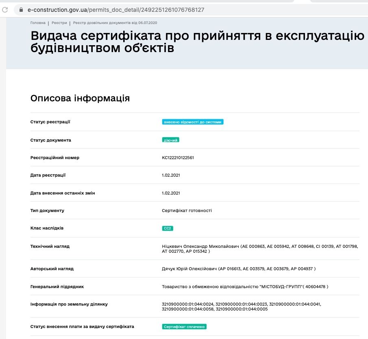Click the Клас наслідків label
The height and width of the screenshot is (339, 368).
click(47, 228)
